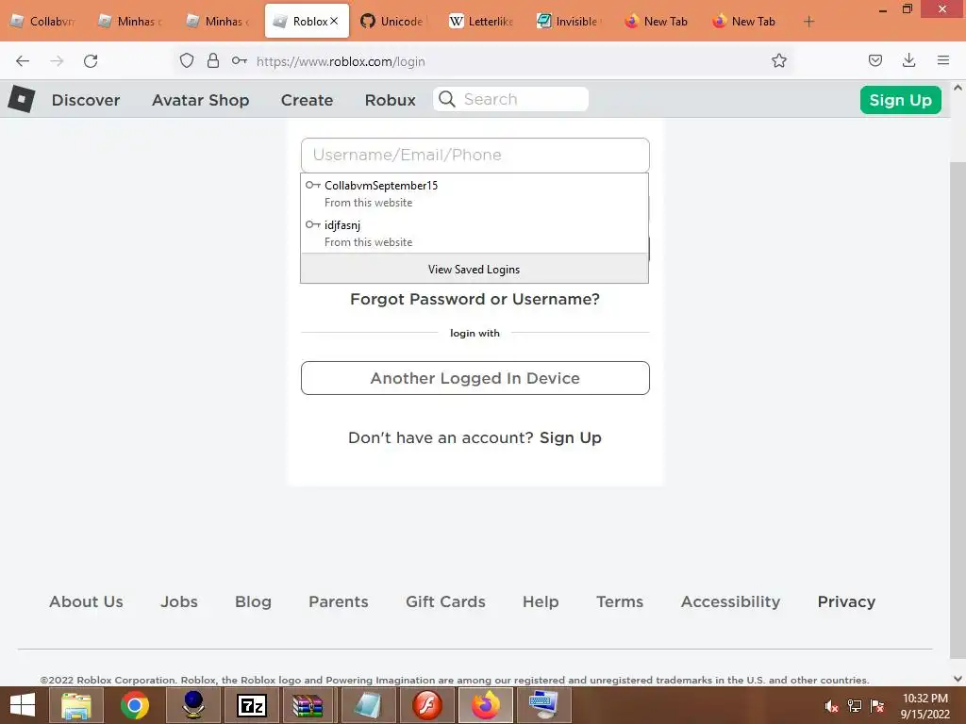
Task: Click Another Logged In Device button
Action: point(475,378)
